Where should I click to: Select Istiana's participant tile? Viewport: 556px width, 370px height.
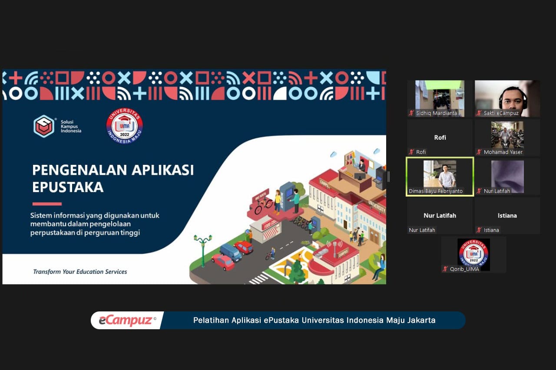507,216
